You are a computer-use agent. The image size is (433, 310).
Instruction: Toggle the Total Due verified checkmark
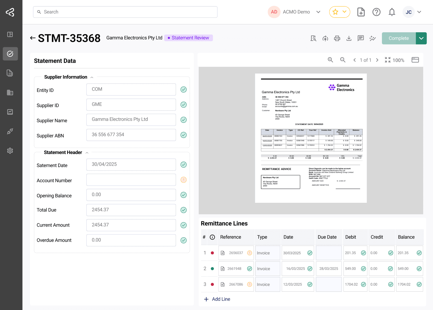183,210
